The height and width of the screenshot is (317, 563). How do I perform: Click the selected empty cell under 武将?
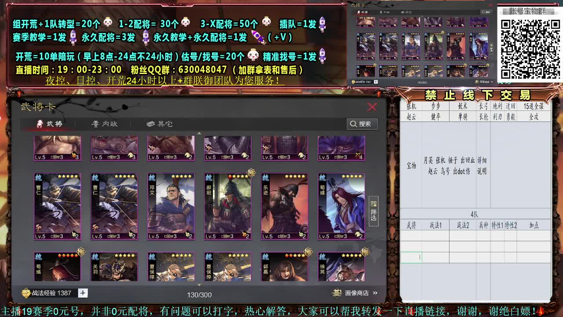click(411, 257)
